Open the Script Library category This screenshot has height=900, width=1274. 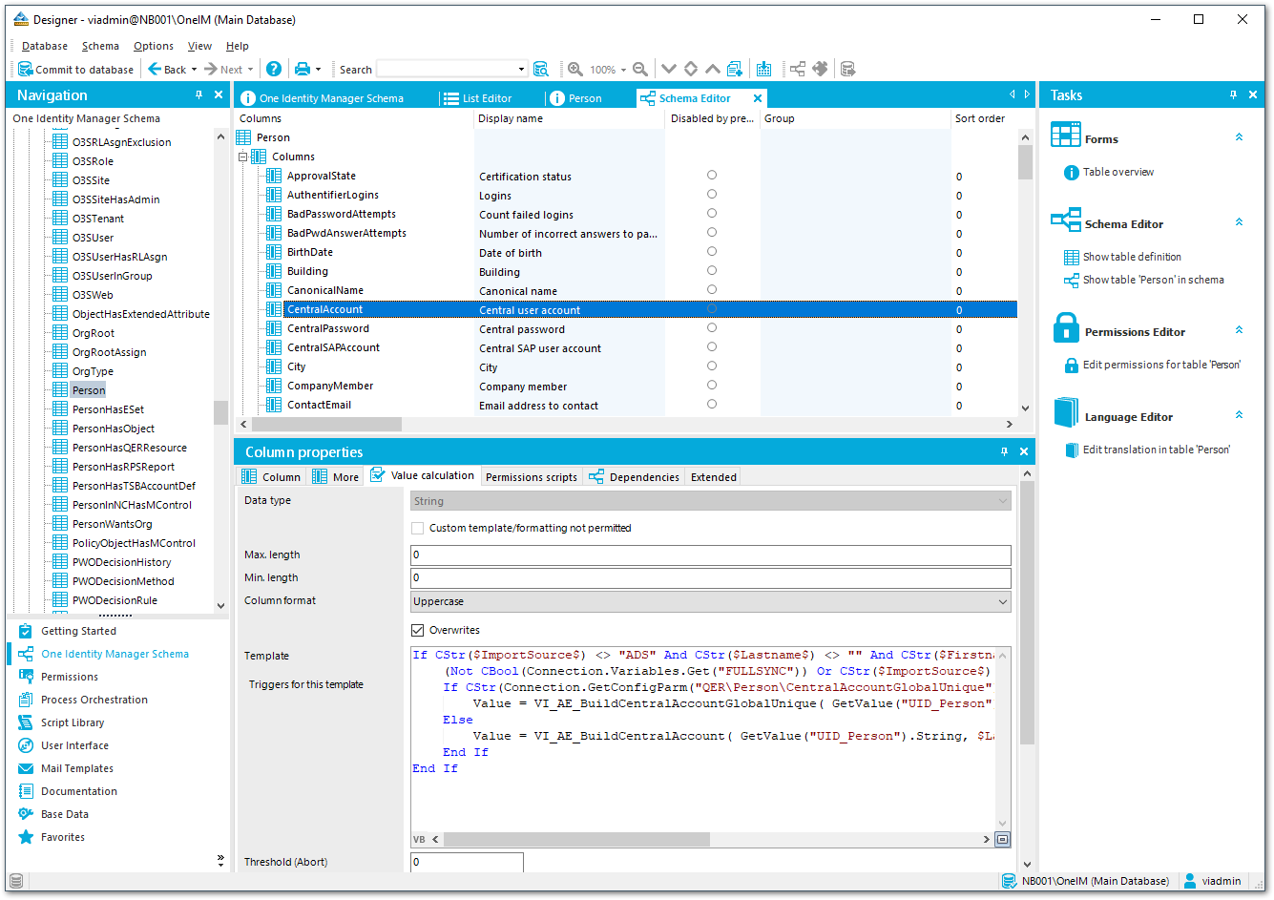[73, 722]
